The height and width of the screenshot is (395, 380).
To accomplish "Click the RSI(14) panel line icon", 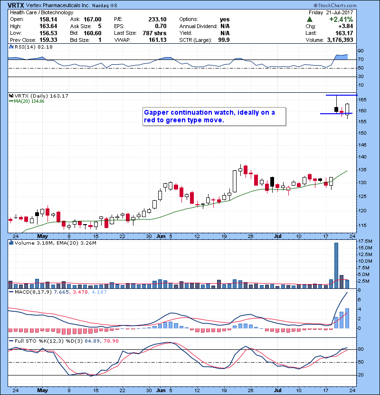I will (x=11, y=47).
